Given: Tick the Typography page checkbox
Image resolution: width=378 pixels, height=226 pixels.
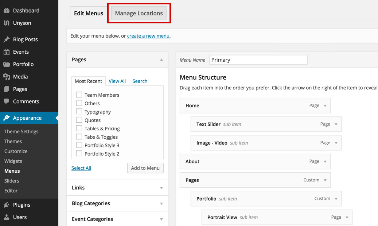Looking at the screenshot, I should (x=79, y=112).
